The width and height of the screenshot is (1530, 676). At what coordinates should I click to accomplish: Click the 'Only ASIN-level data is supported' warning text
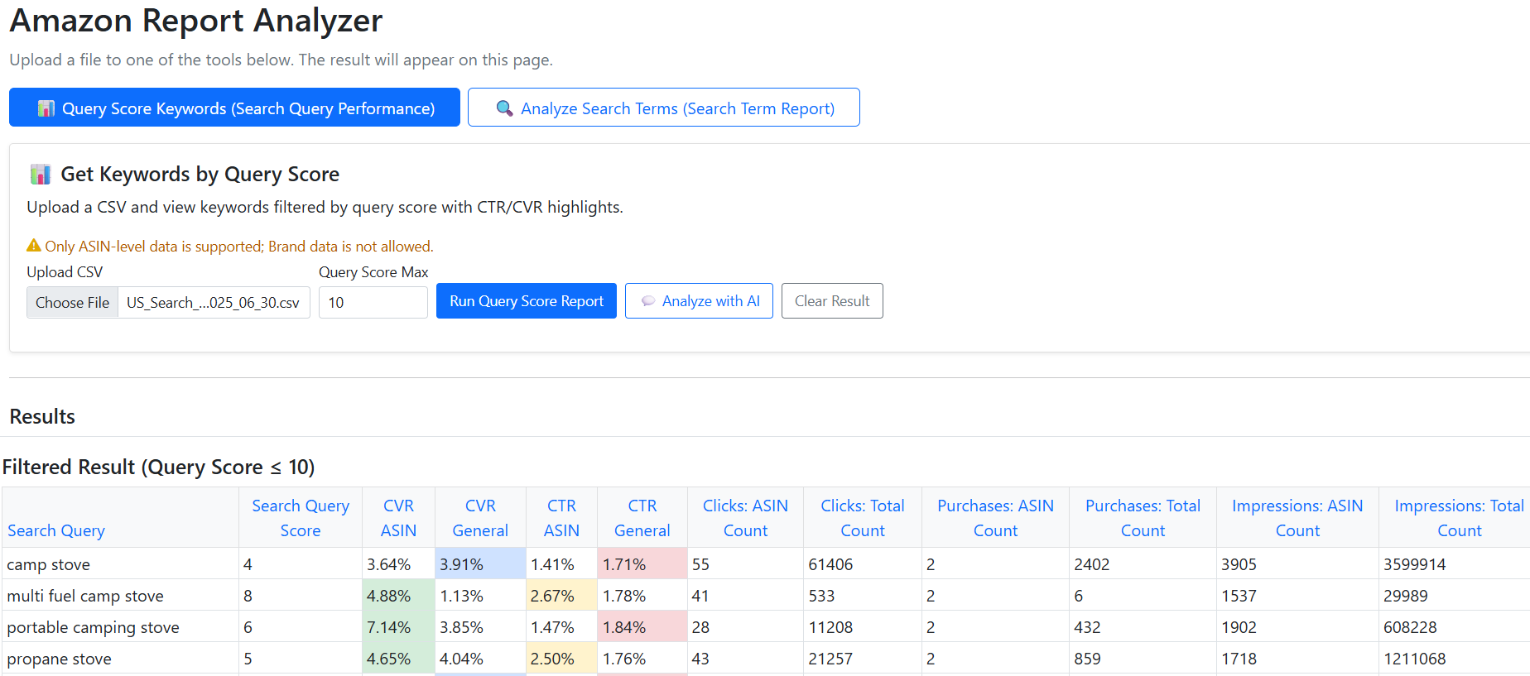239,246
